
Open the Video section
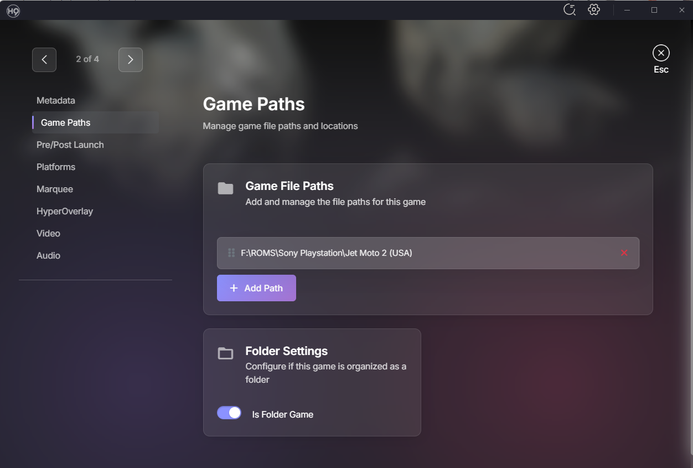click(48, 234)
